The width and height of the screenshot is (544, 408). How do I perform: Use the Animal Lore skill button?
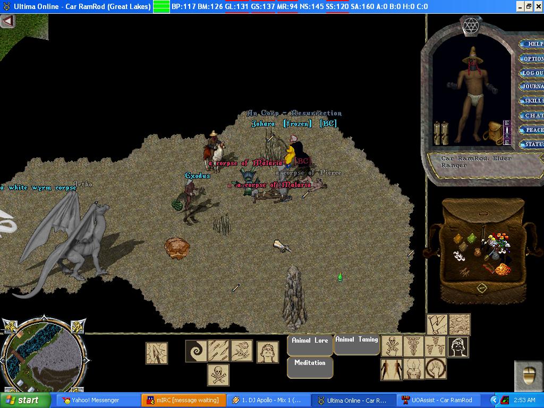310,345
